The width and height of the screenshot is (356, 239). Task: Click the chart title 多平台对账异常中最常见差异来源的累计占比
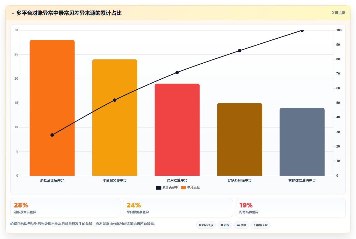click(x=69, y=13)
